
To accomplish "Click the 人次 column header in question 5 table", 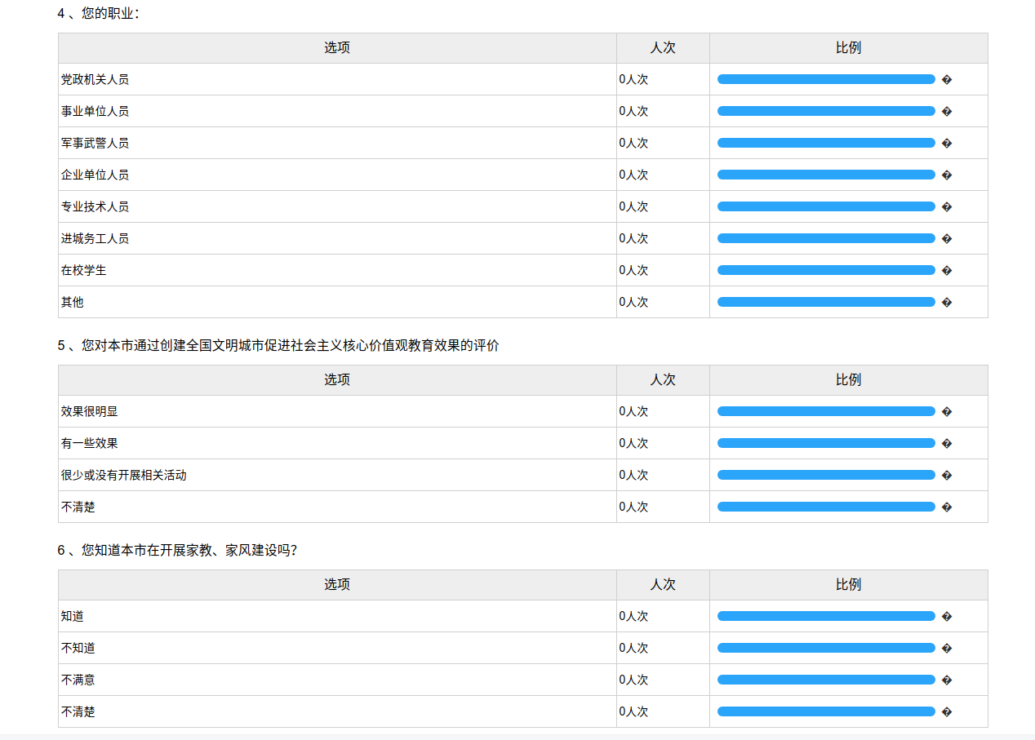I will 663,379.
